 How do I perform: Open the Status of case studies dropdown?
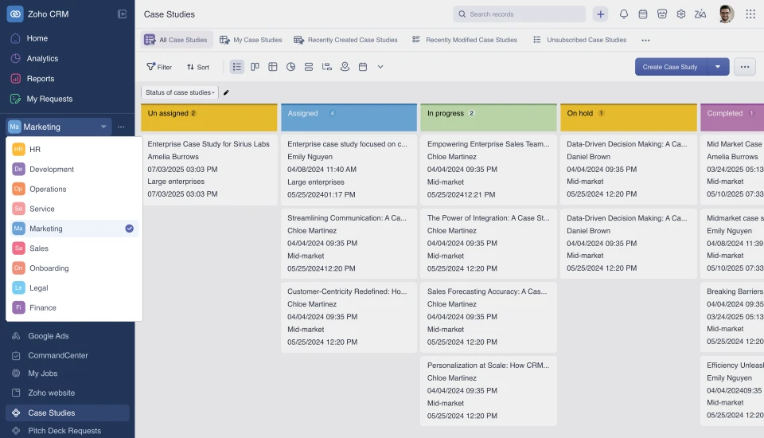[180, 92]
